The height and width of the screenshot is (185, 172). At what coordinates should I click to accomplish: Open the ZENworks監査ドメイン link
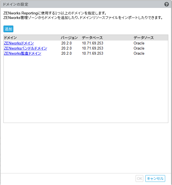click(22, 53)
